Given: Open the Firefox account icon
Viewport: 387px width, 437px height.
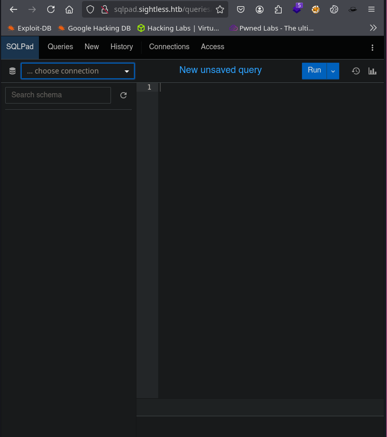Looking at the screenshot, I should (x=259, y=10).
